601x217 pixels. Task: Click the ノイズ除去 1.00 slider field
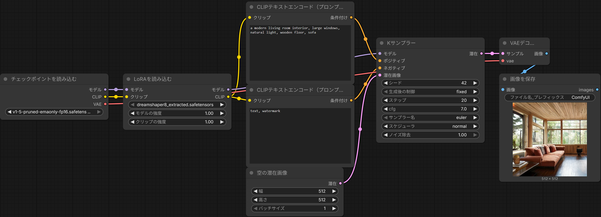[x=430, y=135]
